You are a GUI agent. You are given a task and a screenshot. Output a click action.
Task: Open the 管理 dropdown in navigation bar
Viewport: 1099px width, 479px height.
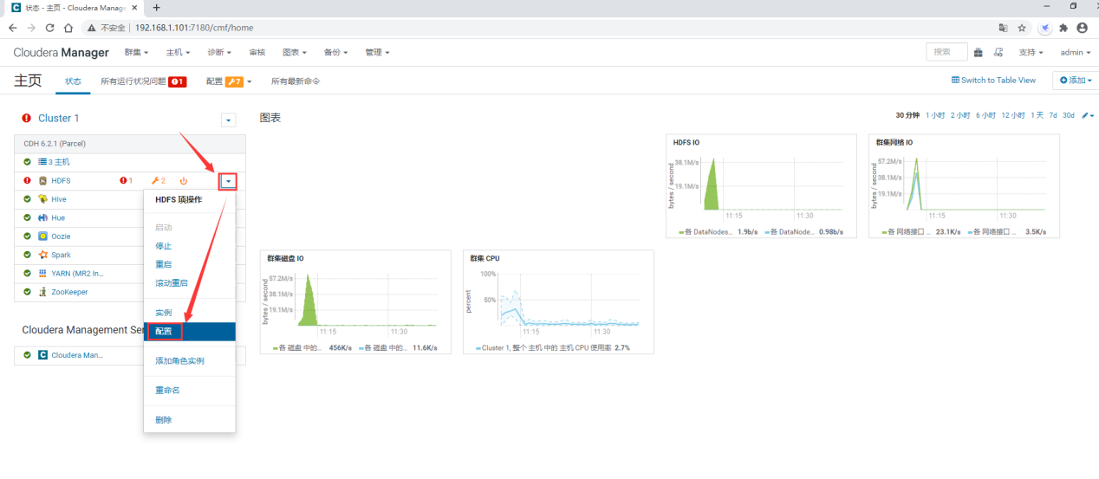click(377, 53)
